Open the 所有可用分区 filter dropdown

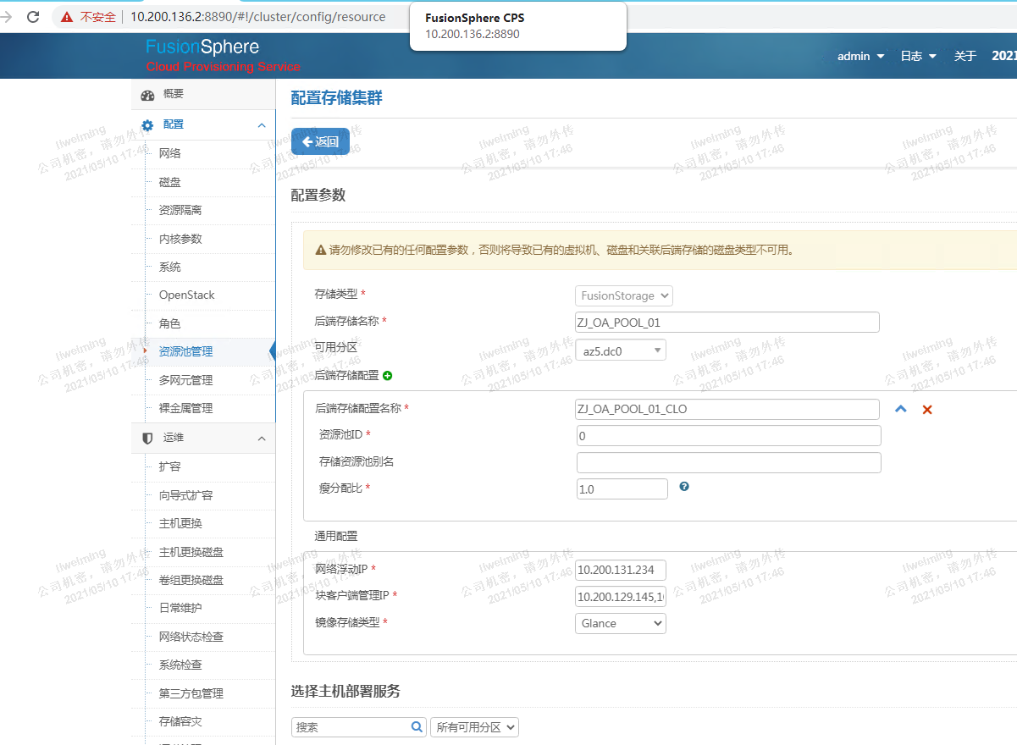[x=474, y=727]
